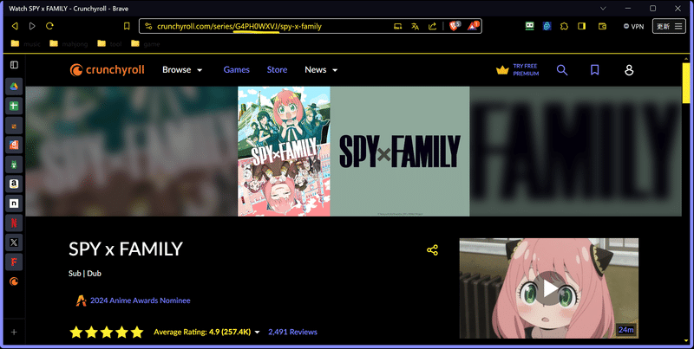Rate with the first star
The width and height of the screenshot is (694, 349).
pos(76,332)
